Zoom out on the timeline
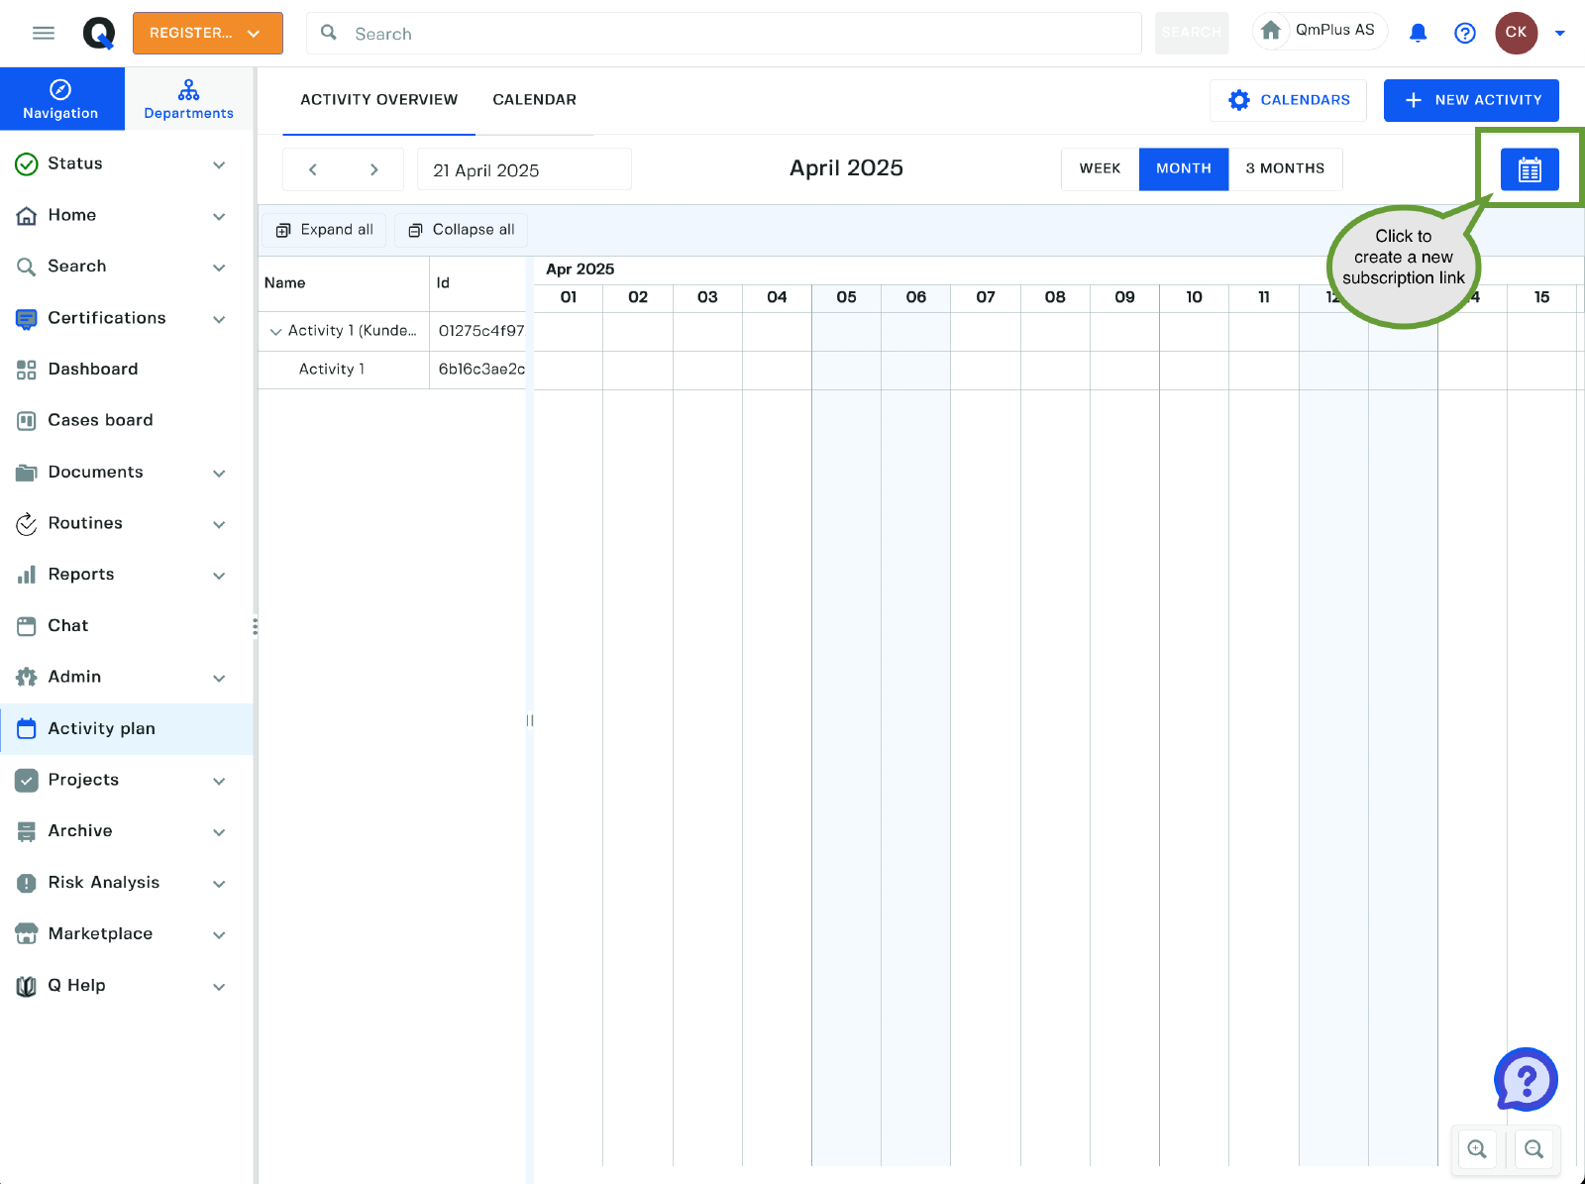Viewport: 1585px width, 1184px height. [1533, 1149]
